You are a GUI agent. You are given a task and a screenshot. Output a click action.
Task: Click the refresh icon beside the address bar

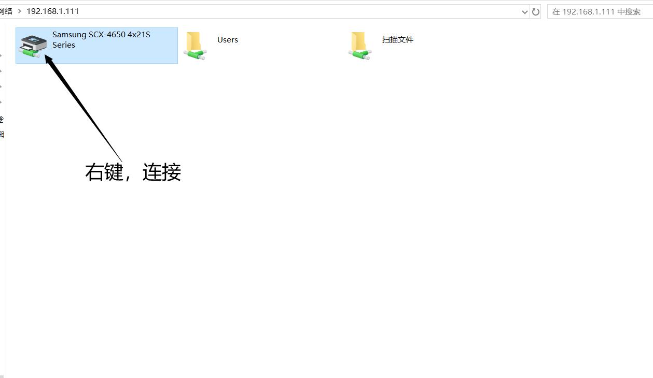pyautogui.click(x=536, y=11)
